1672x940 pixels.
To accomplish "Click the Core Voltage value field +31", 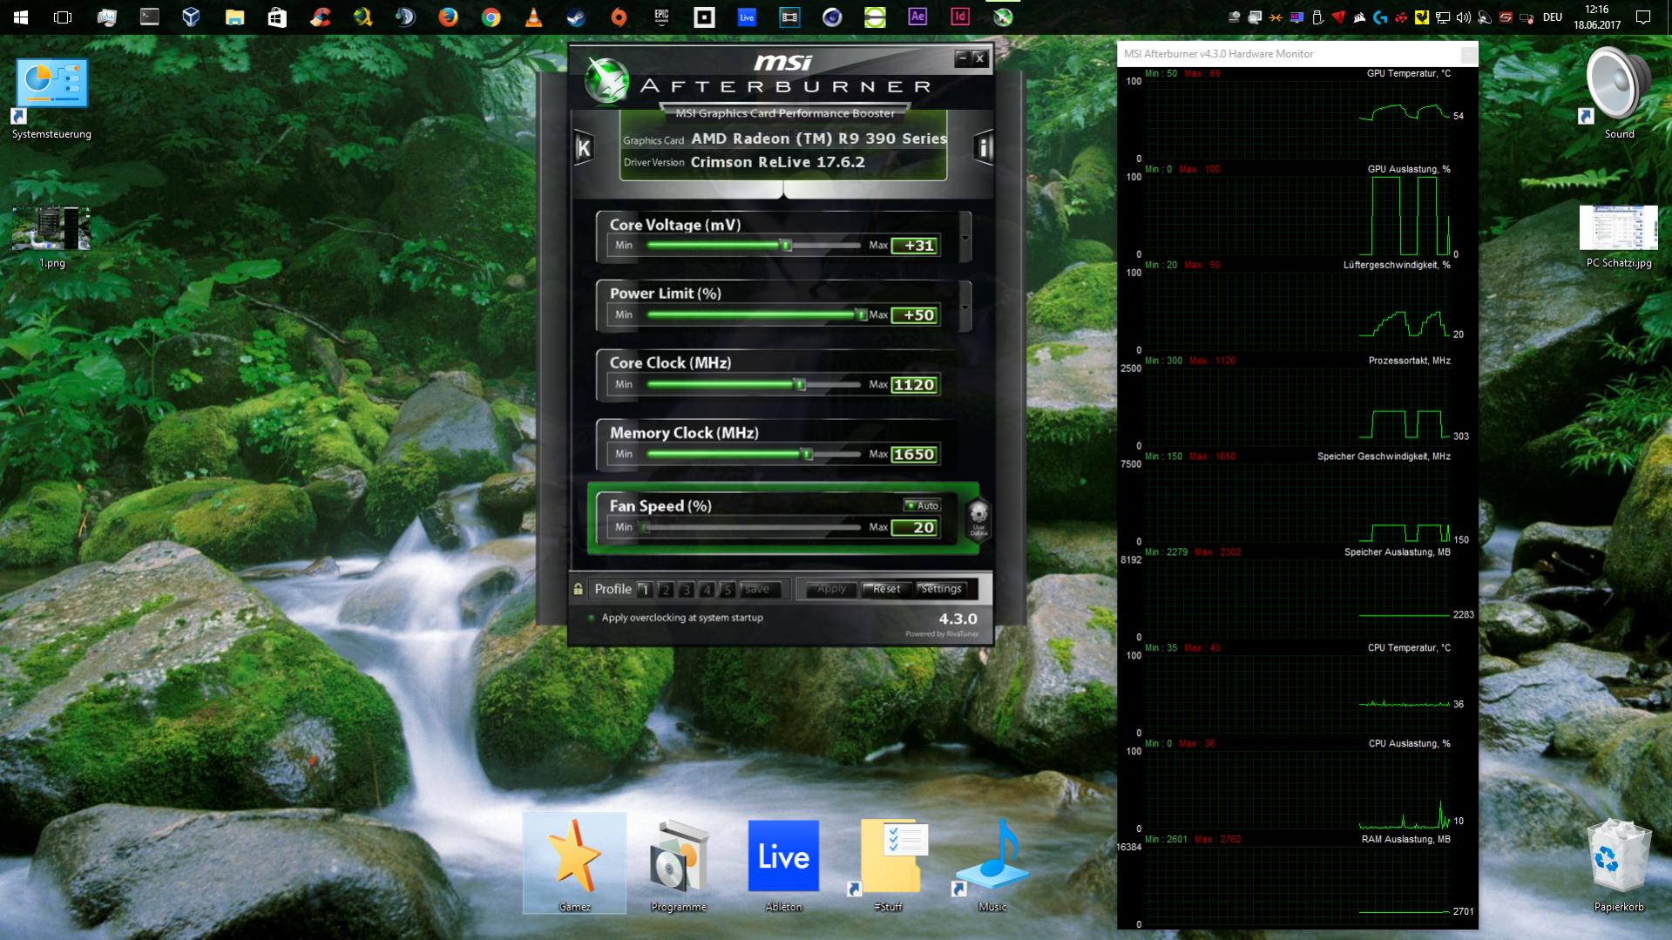I will (915, 246).
